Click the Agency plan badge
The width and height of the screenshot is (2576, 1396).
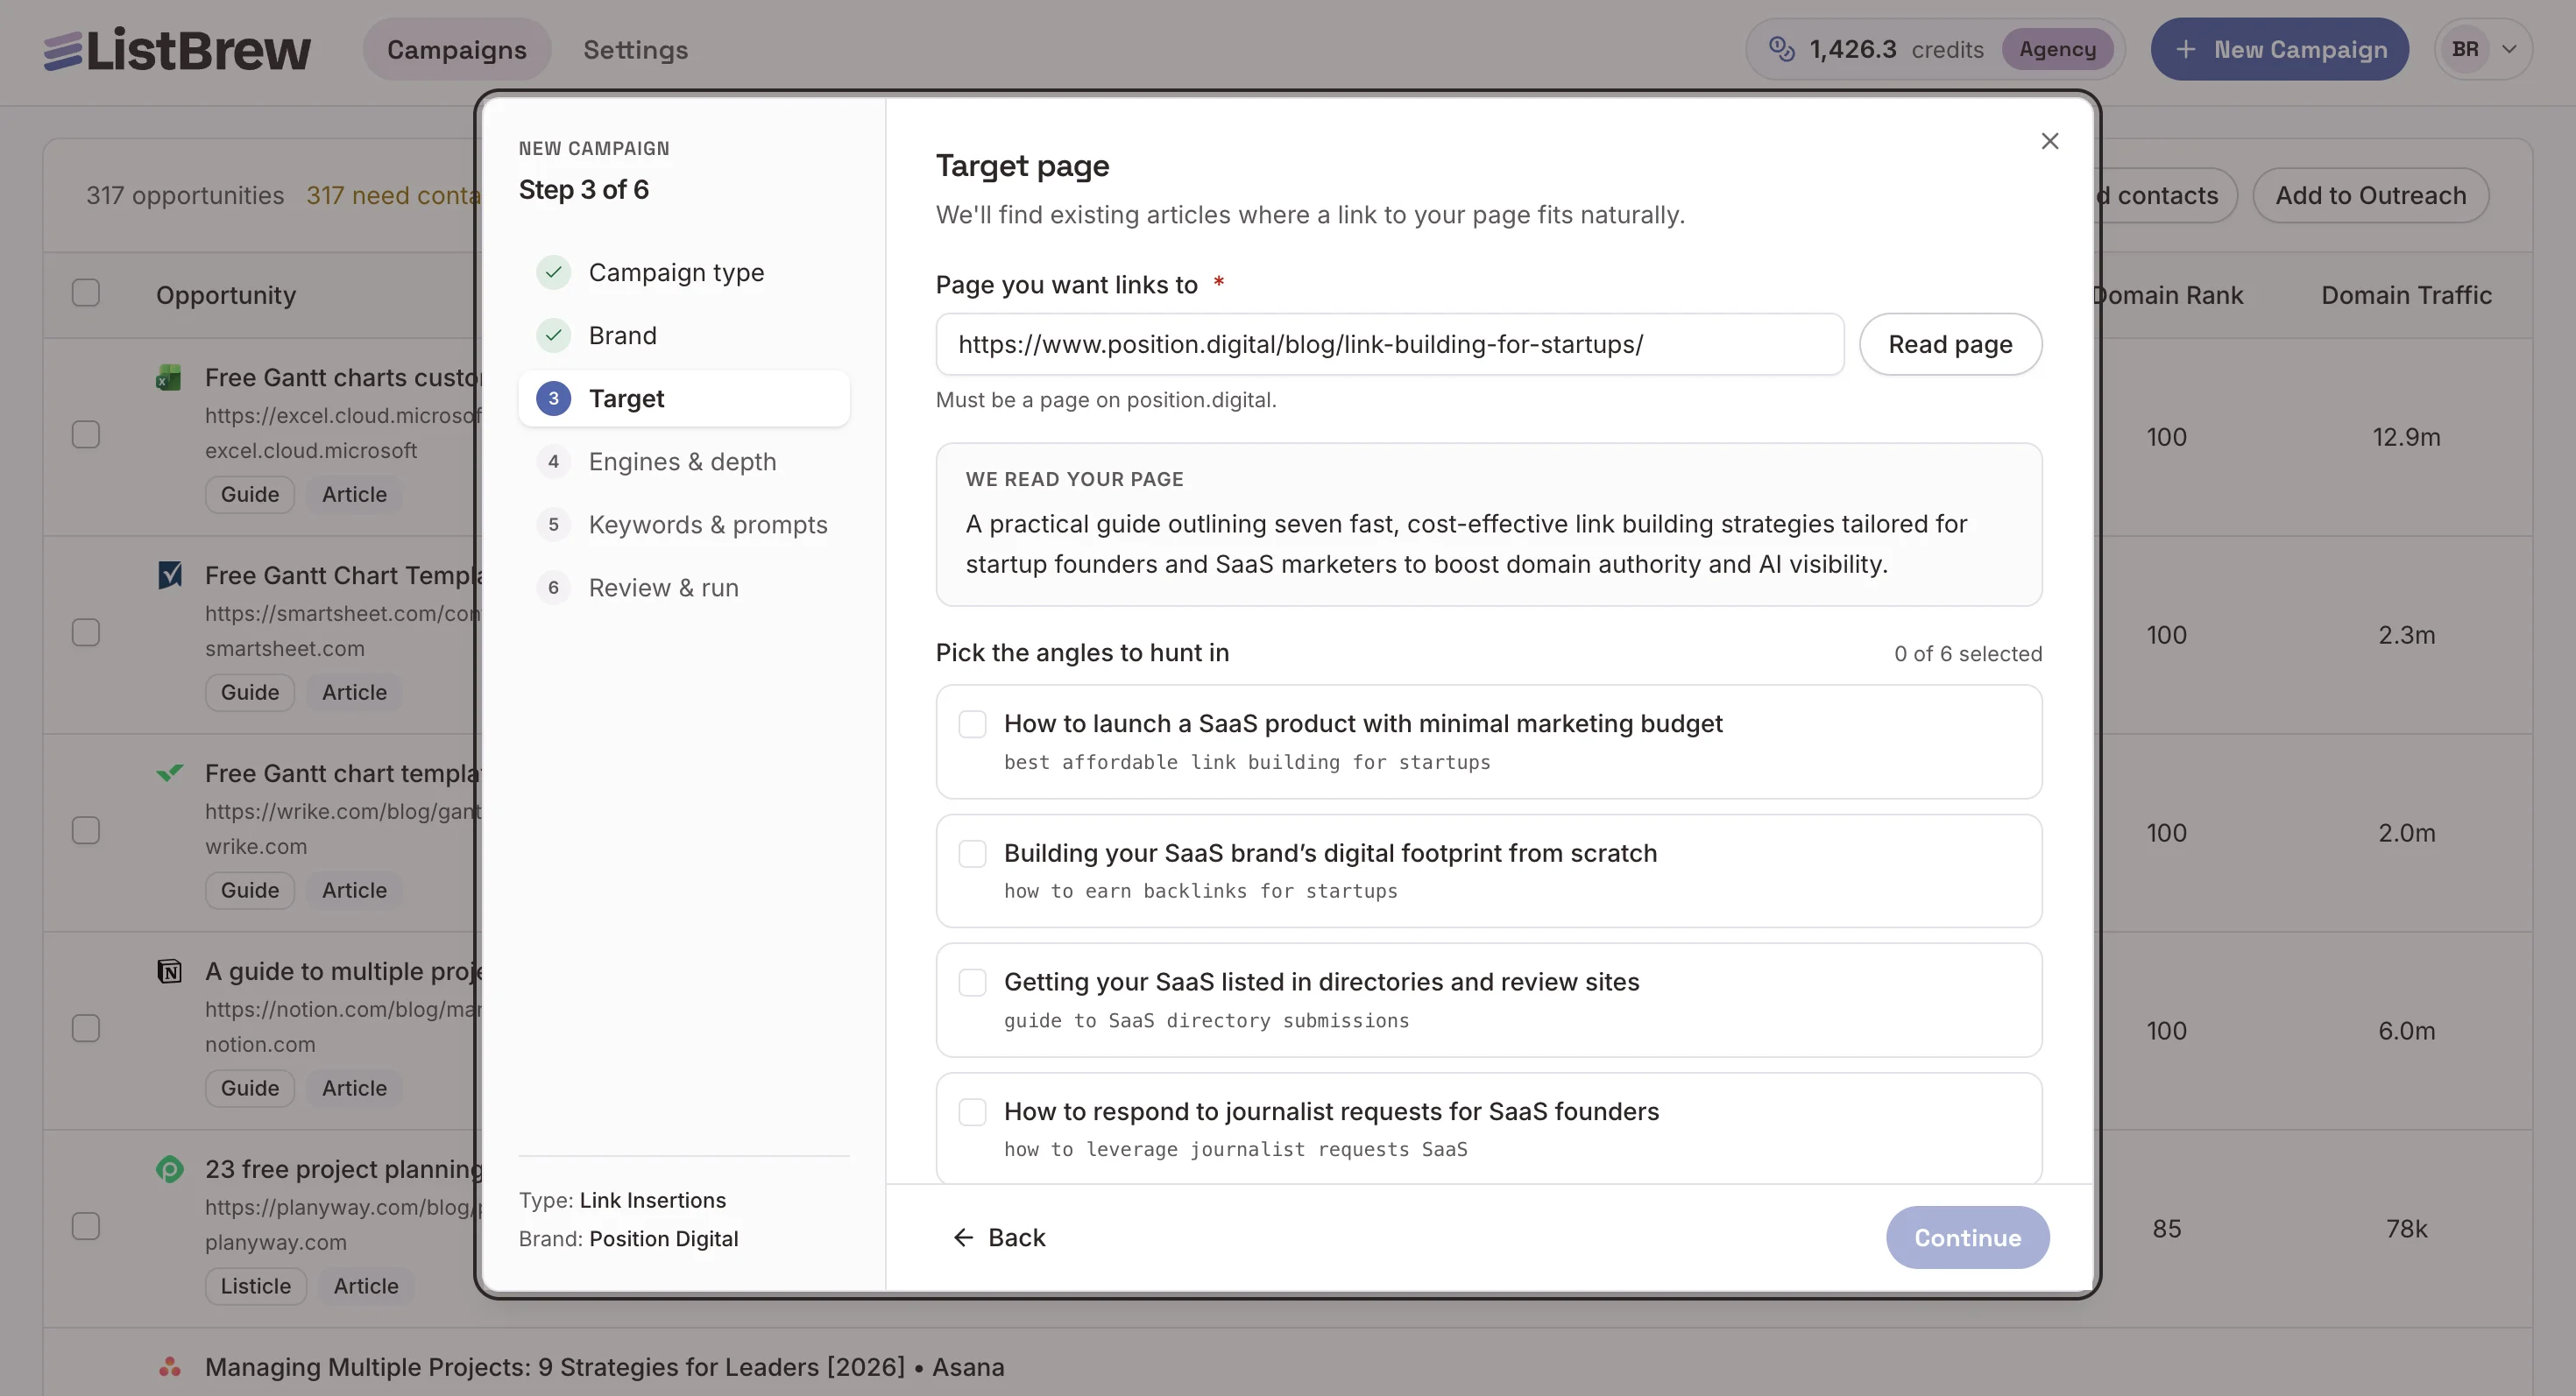(2057, 49)
